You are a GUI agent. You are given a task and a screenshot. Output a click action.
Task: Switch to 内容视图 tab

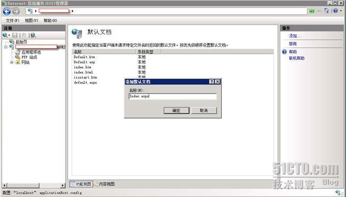pyautogui.click(x=104, y=184)
